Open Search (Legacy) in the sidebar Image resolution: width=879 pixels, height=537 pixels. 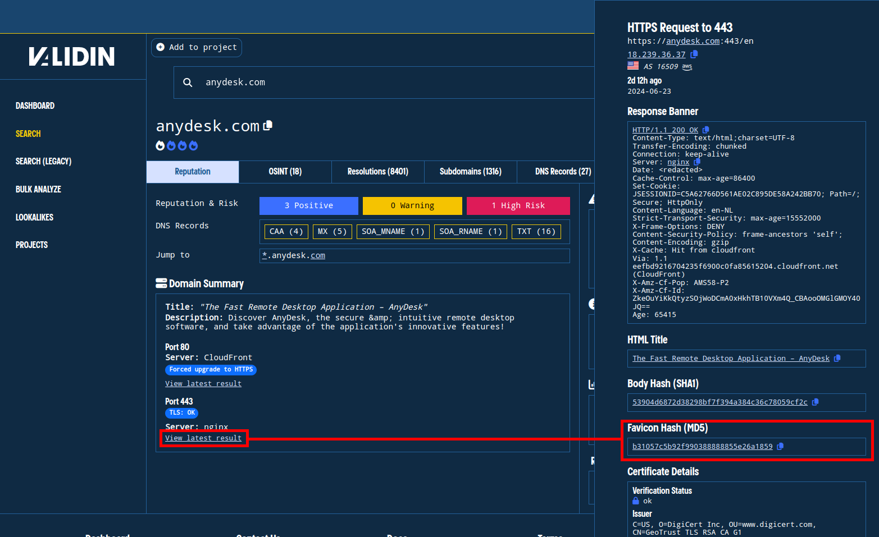click(43, 162)
